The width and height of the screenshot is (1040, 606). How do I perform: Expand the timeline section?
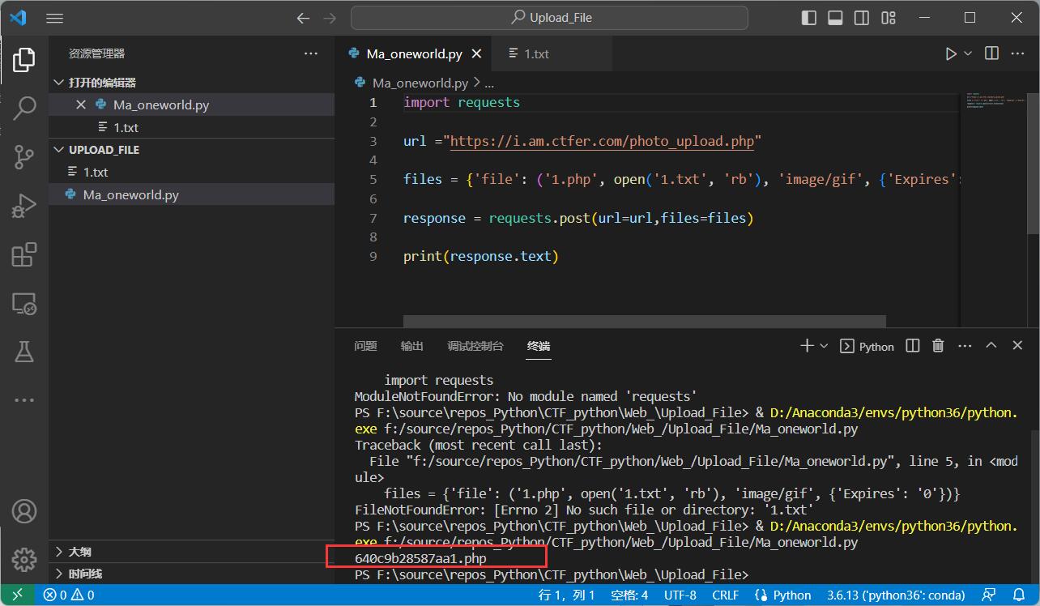point(59,574)
